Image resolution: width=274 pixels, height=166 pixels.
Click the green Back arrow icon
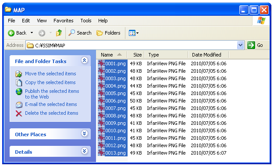pyautogui.click(x=11, y=33)
